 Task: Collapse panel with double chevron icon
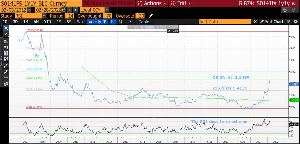click(x=255, y=22)
